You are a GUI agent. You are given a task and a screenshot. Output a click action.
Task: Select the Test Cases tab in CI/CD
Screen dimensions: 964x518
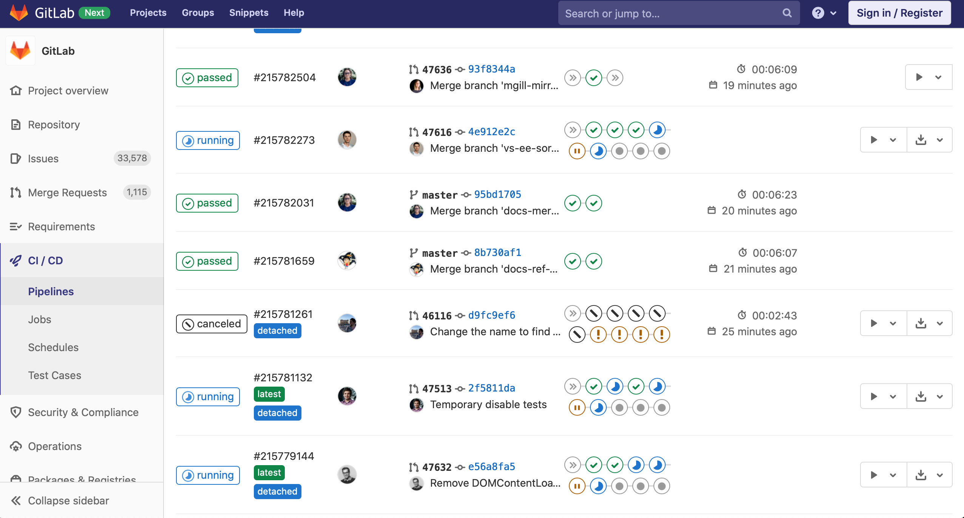click(x=55, y=375)
